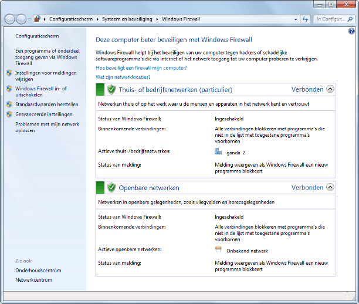Choose Standaardwaarden herstellen in the sidebar
Screen dimensions: 359x304
tap(47, 104)
